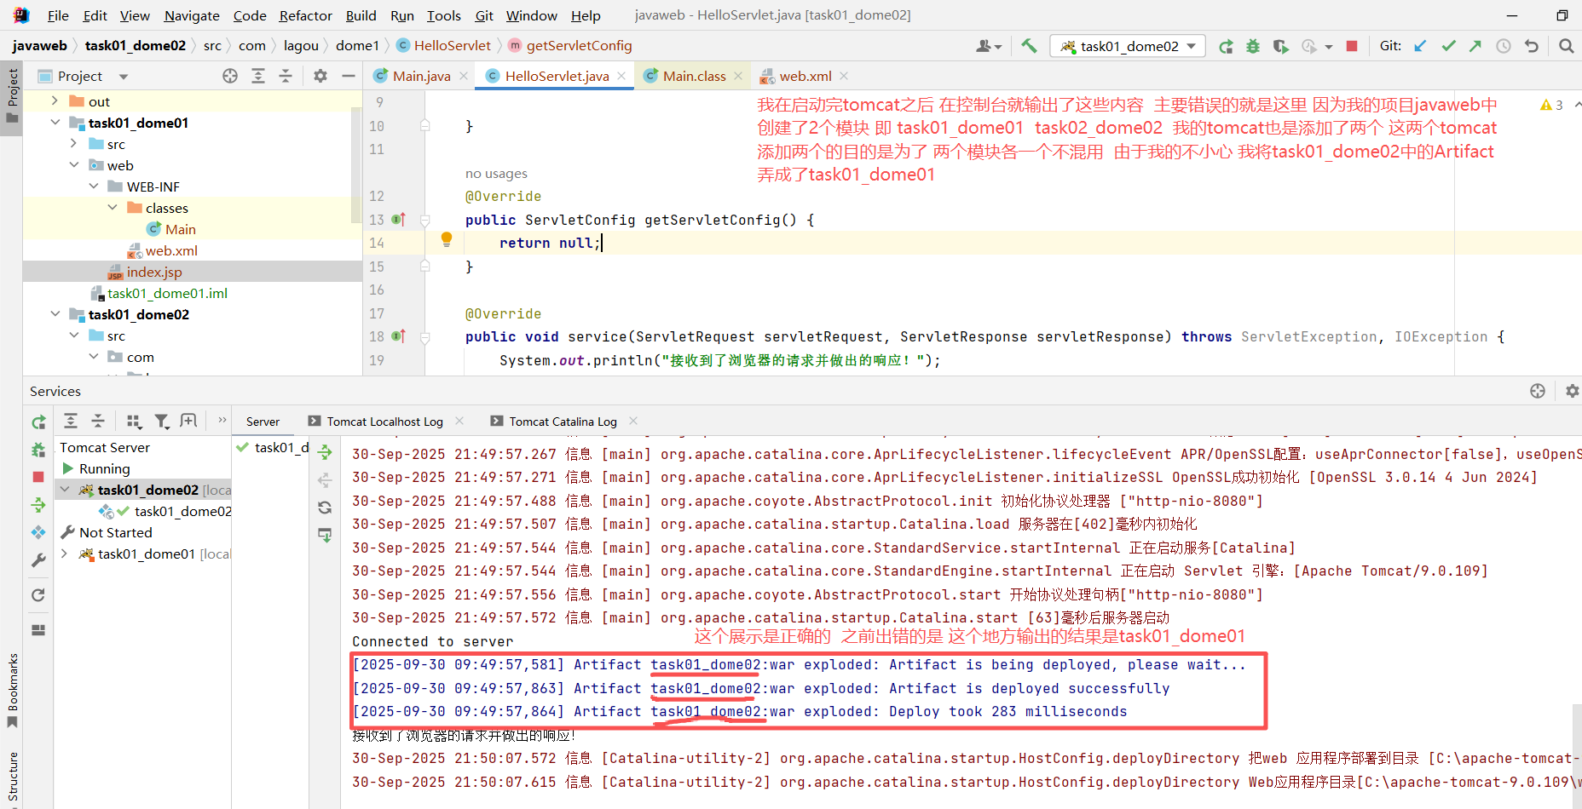Open Project panel gear options
The image size is (1582, 809).
click(x=320, y=76)
